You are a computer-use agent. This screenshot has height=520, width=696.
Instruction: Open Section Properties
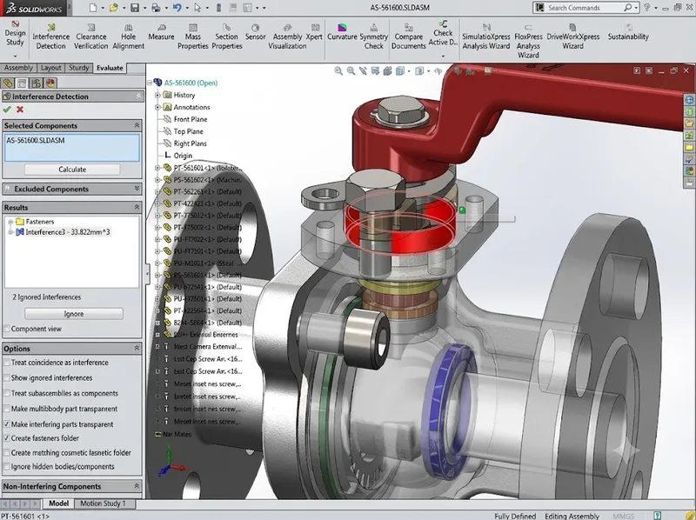(x=226, y=37)
